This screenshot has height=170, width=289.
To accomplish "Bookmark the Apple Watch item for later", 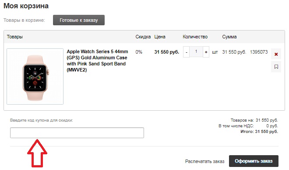I will (x=276, y=67).
